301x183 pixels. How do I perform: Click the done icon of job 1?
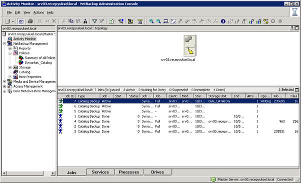[60, 116]
